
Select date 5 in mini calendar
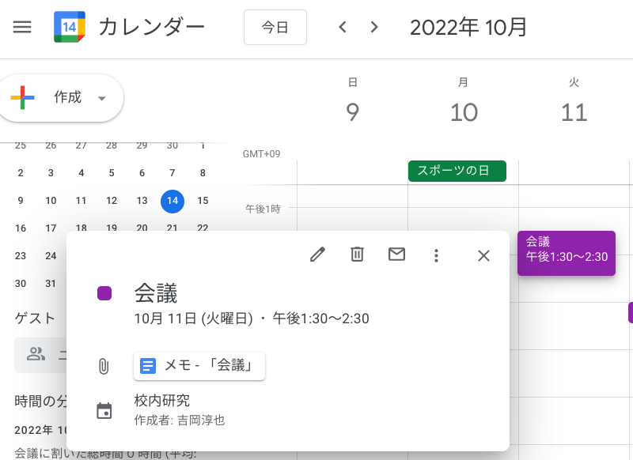112,173
